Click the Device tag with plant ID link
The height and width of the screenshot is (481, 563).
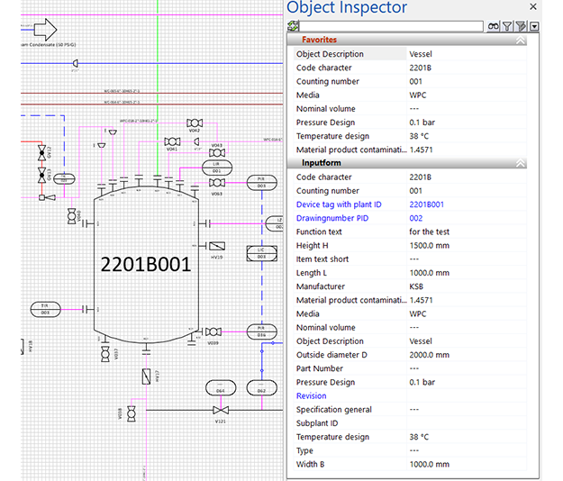(340, 204)
